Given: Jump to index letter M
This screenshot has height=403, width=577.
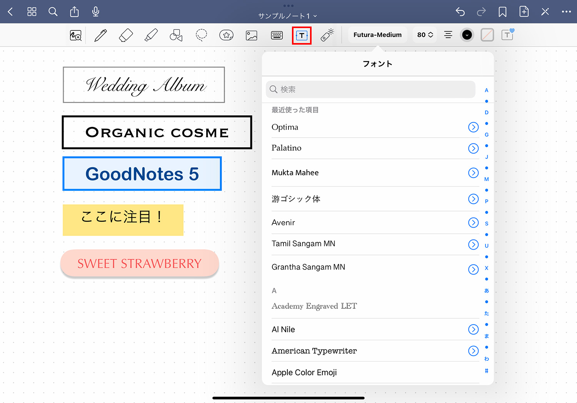Looking at the screenshot, I should coord(487,179).
